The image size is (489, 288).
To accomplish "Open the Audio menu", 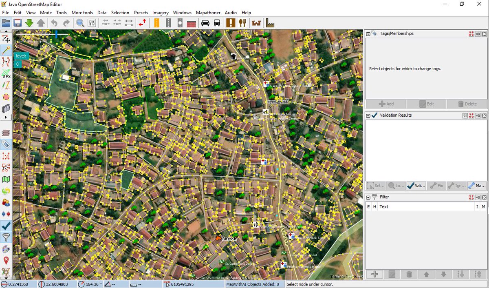I will [231, 13].
